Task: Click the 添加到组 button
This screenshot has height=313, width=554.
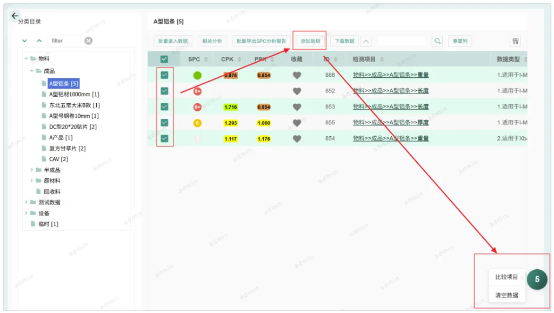Action: point(309,41)
